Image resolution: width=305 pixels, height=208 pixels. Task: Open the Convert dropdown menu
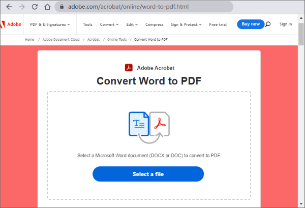(109, 24)
